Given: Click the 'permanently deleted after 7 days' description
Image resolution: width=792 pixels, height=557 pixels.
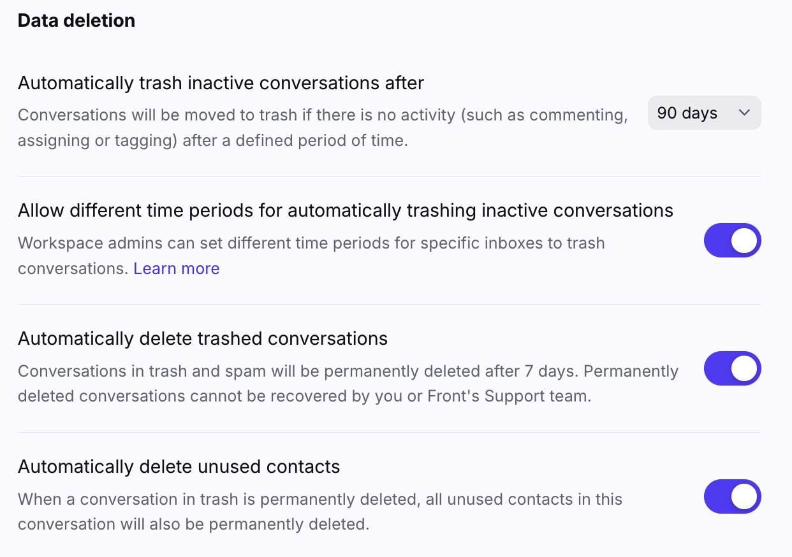Looking at the screenshot, I should tap(348, 371).
